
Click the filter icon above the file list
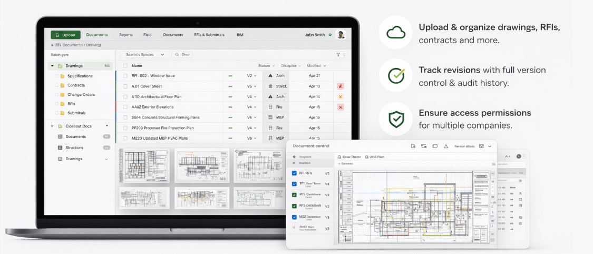click(338, 55)
